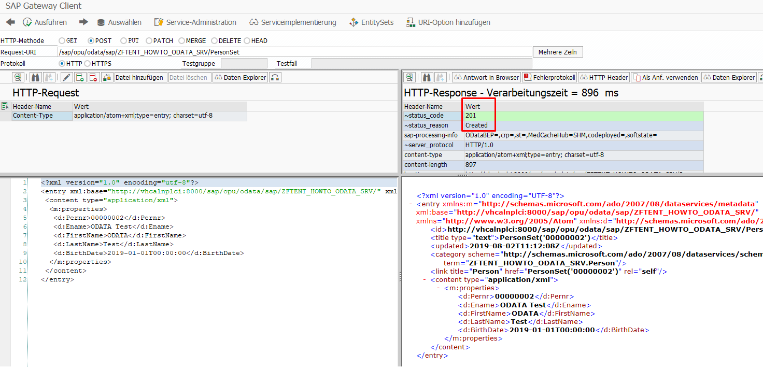
Task: Click the Auswählen button
Action: point(119,22)
